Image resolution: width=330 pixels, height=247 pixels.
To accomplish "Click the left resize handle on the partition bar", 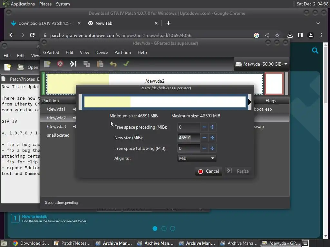I will click(x=80, y=102).
